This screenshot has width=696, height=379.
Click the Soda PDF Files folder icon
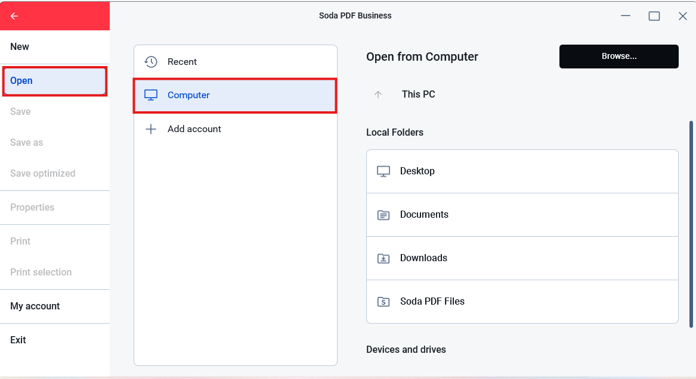point(383,302)
